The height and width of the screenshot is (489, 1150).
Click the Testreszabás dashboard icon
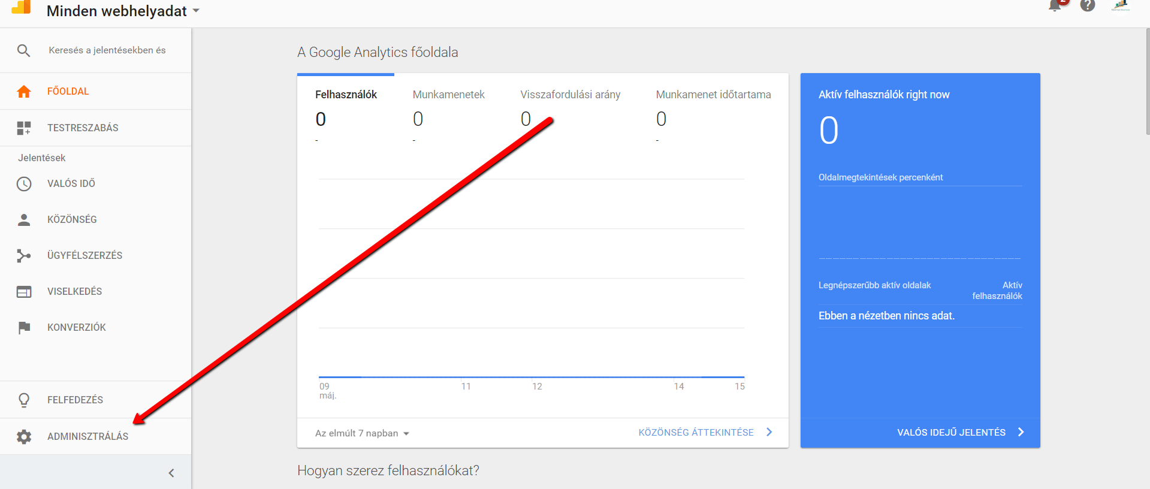click(24, 128)
